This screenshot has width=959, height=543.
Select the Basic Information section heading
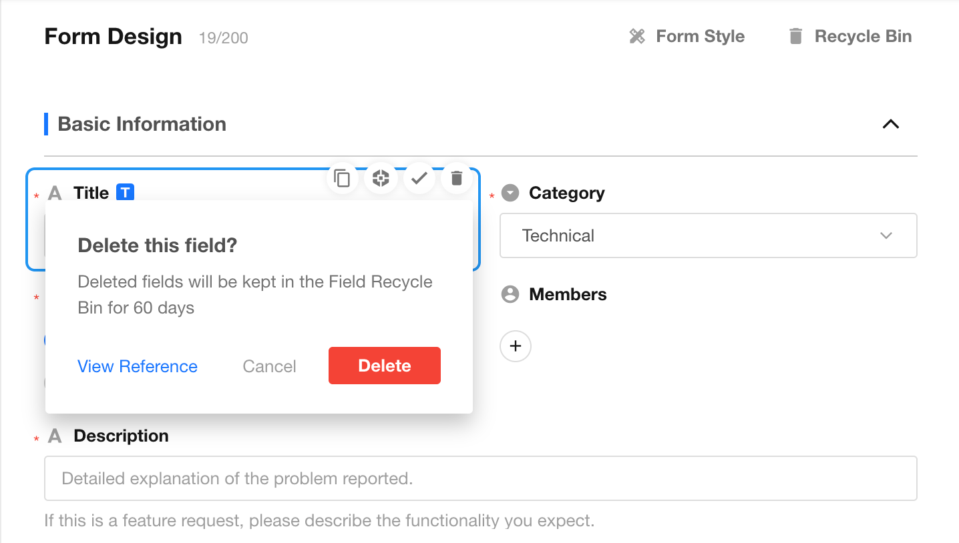(x=142, y=124)
